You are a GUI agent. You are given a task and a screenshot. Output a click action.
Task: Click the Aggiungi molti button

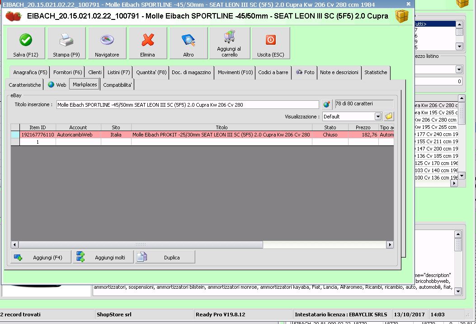click(103, 257)
